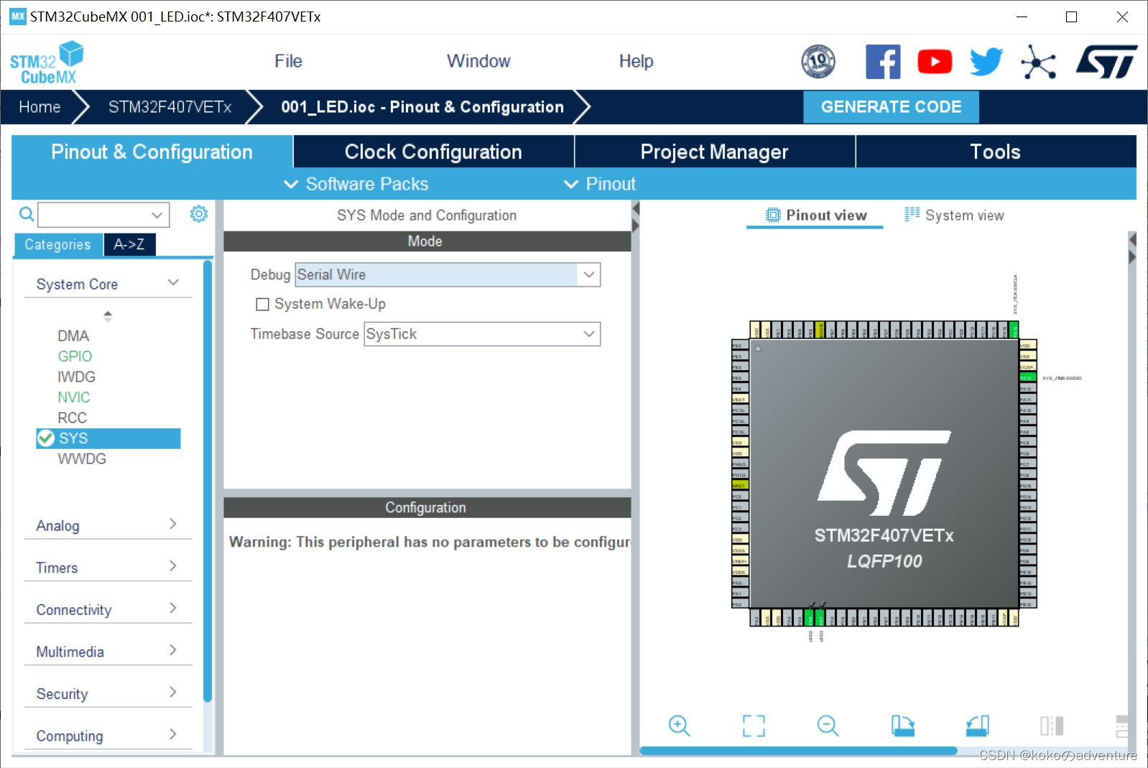Open the File menu
The height and width of the screenshot is (768, 1148).
tap(288, 61)
